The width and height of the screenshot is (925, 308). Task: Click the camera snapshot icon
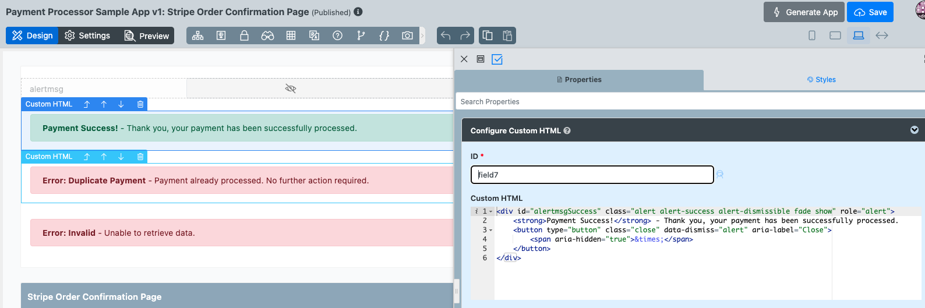coord(407,36)
